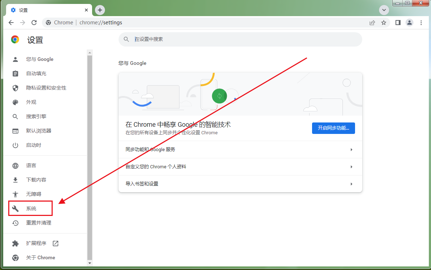Expand 自定义您的 Chrome 个人资料 arrow
Image resolution: width=431 pixels, height=270 pixels.
pos(351,167)
